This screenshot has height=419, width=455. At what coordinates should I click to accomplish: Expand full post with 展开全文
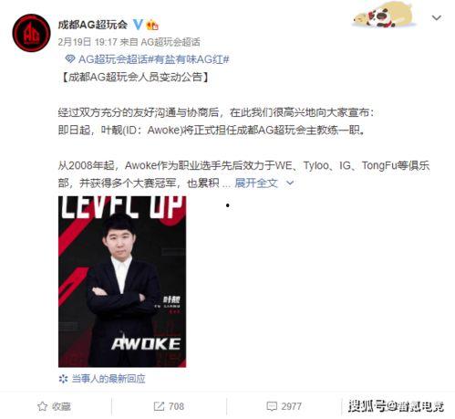click(x=256, y=183)
